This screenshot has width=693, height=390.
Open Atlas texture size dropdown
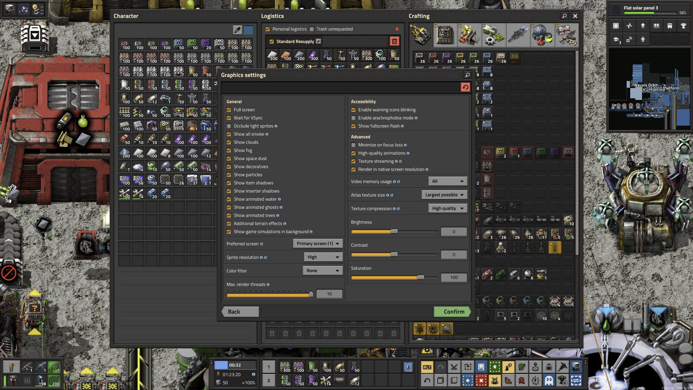[x=444, y=195]
